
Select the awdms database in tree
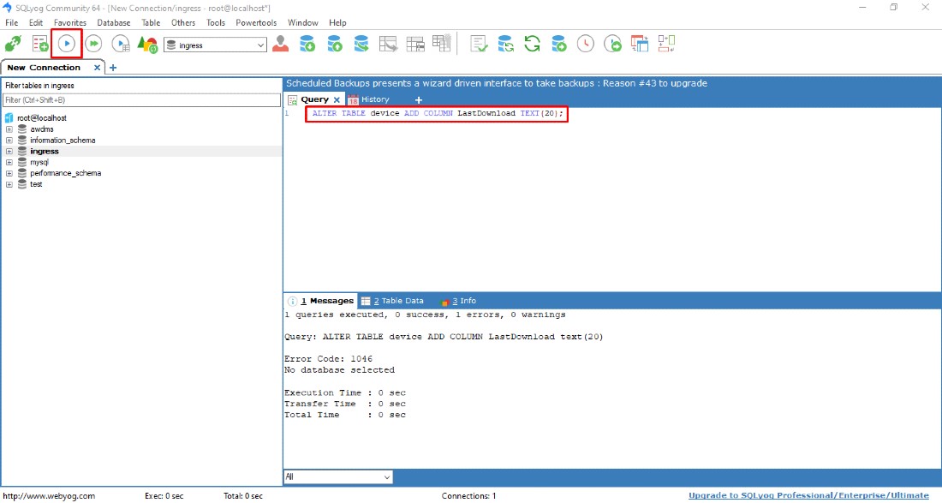(x=42, y=129)
